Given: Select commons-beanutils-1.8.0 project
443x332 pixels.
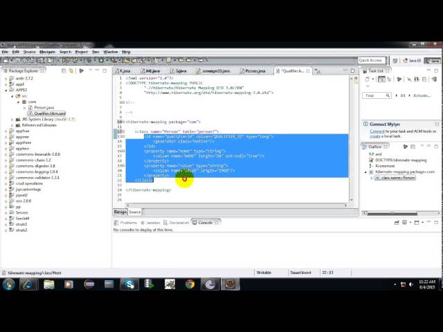Looking at the screenshot, I should point(38,154).
